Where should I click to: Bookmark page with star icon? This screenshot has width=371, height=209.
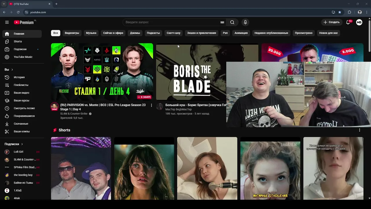[340, 12]
